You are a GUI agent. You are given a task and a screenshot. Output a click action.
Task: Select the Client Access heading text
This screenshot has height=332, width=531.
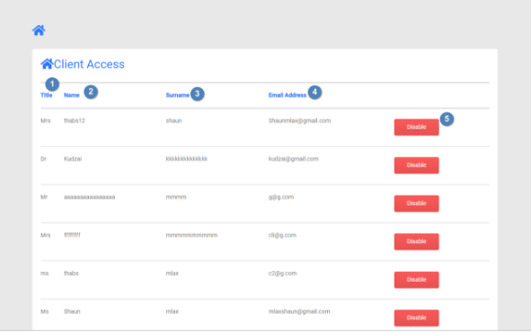(89, 64)
